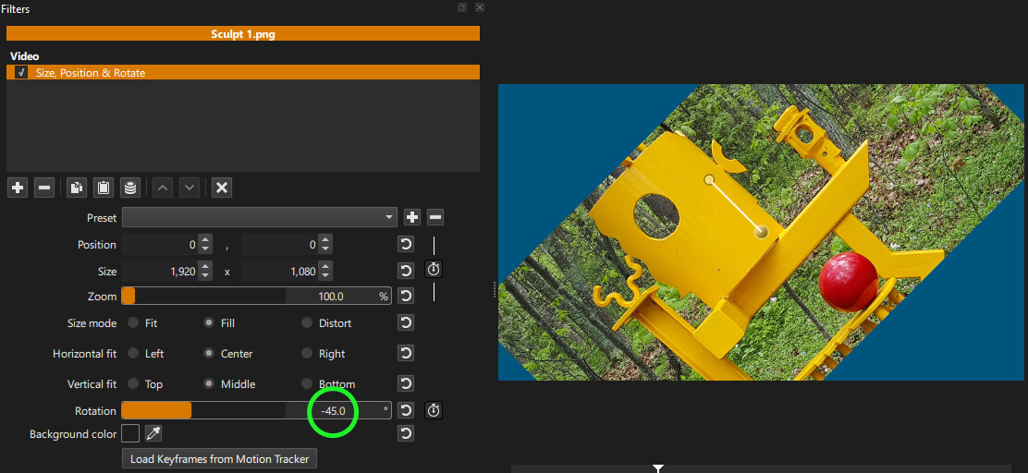Reset Zoom to its default value
This screenshot has height=473, width=1028.
tap(406, 297)
